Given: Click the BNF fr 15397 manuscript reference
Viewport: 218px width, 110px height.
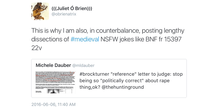Looking at the screenshot, I should [163, 39].
